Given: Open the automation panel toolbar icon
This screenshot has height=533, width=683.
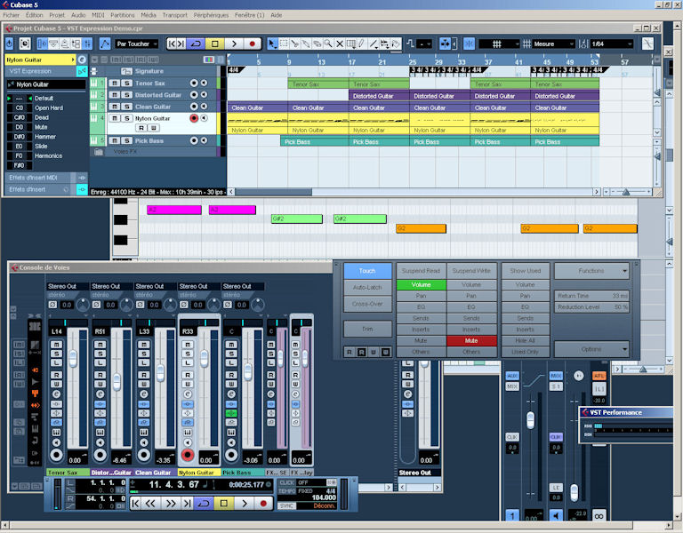Looking at the screenshot, I should click(105, 44).
